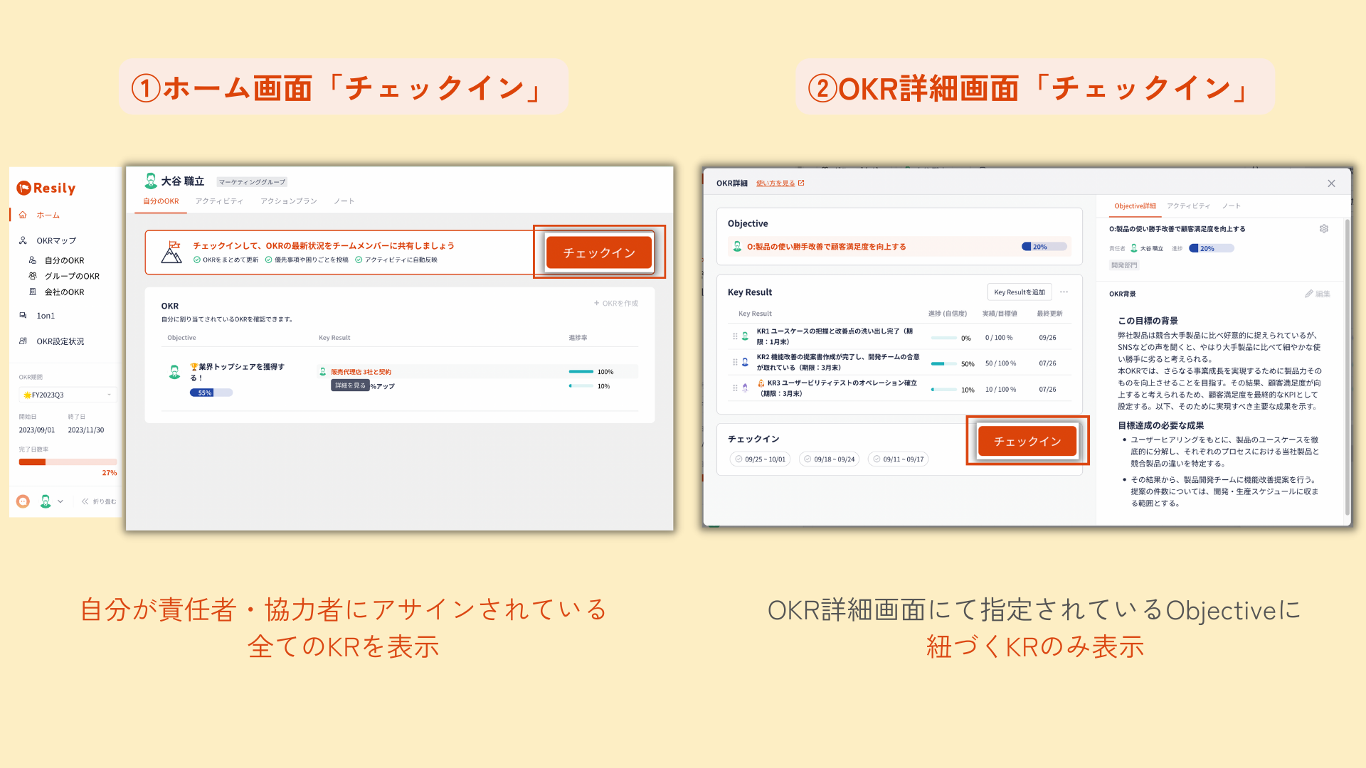
Task: Click + OKRを作成 on the home screen
Action: [x=616, y=303]
